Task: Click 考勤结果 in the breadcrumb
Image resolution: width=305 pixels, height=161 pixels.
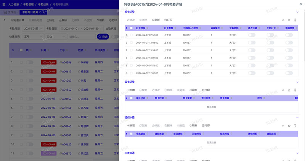Action: coord(43,5)
